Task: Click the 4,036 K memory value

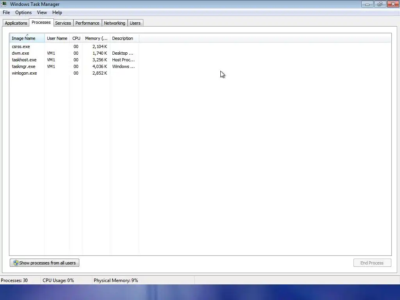Action: click(100, 66)
